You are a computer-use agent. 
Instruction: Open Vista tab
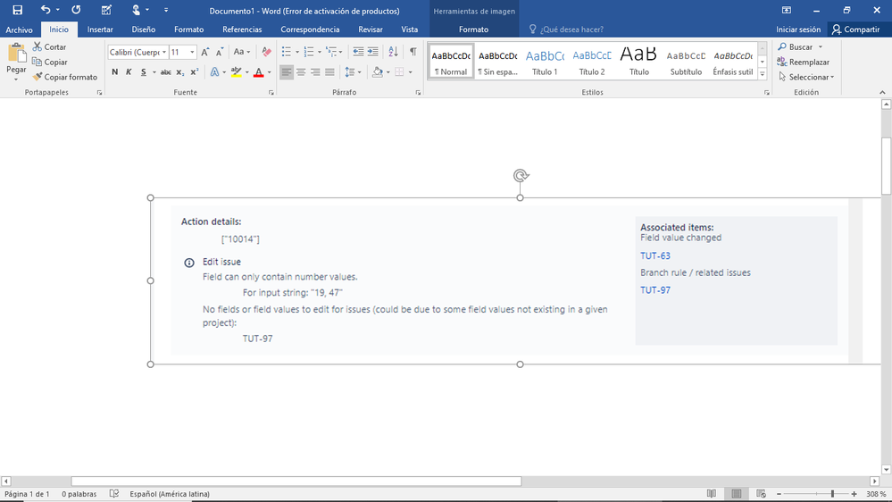pos(410,29)
